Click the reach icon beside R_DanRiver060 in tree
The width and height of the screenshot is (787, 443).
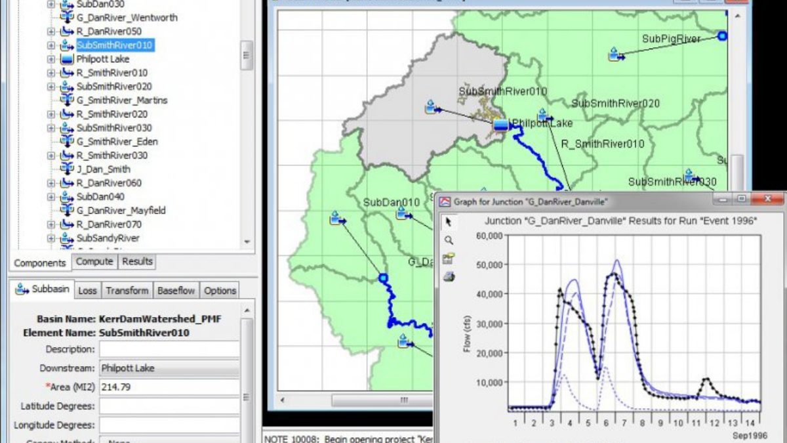pos(67,182)
